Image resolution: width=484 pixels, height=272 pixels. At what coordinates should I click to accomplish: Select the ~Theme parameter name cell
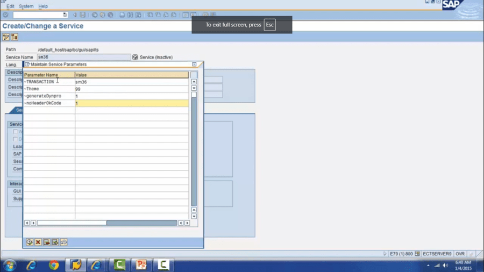coord(49,89)
